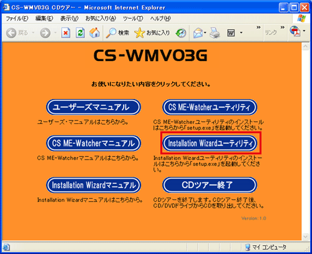Open the 編集(E) menu
Image resolution: width=312 pixels, height=254 pixels.
pos(44,19)
